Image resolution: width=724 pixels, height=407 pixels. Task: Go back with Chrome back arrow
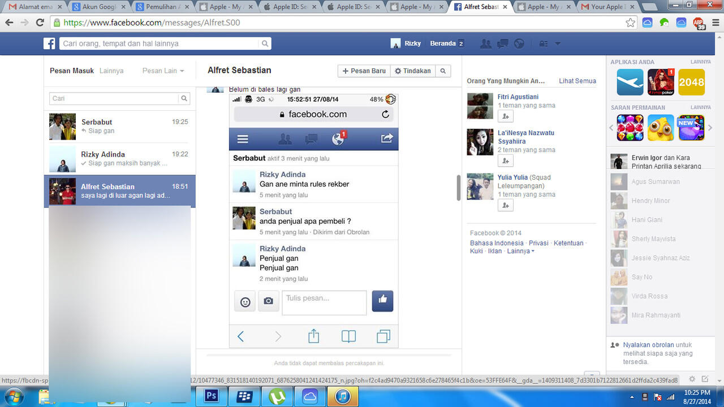9,23
